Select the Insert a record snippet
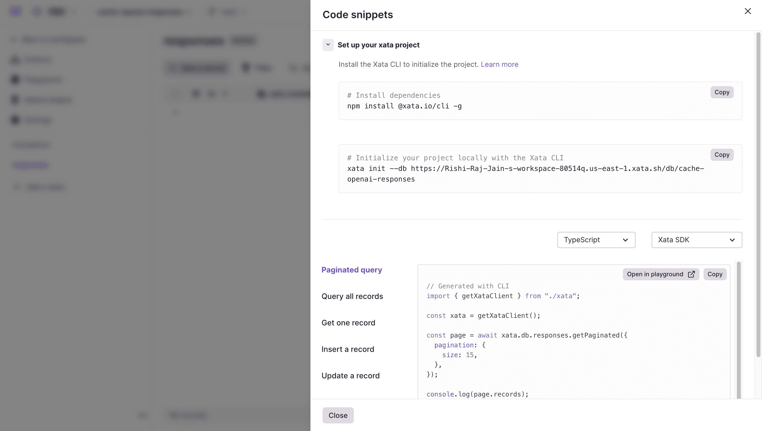Image resolution: width=762 pixels, height=431 pixels. coord(348,349)
